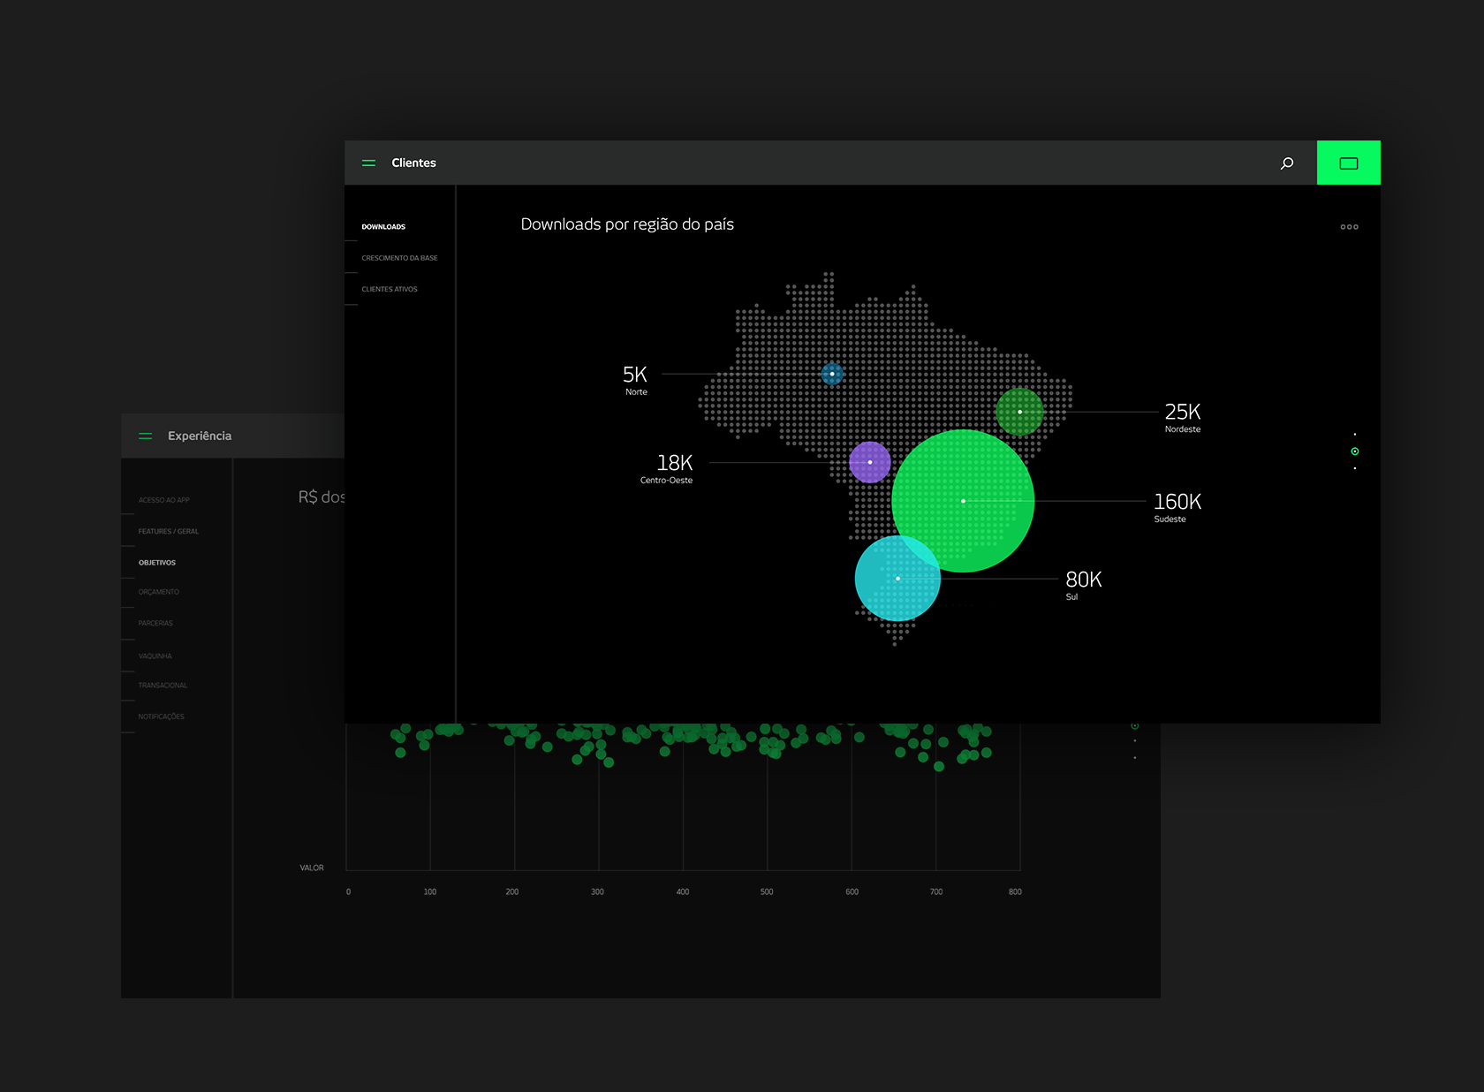Image resolution: width=1484 pixels, height=1092 pixels.
Task: Click the large green Sudeste bubble
Action: (x=963, y=501)
